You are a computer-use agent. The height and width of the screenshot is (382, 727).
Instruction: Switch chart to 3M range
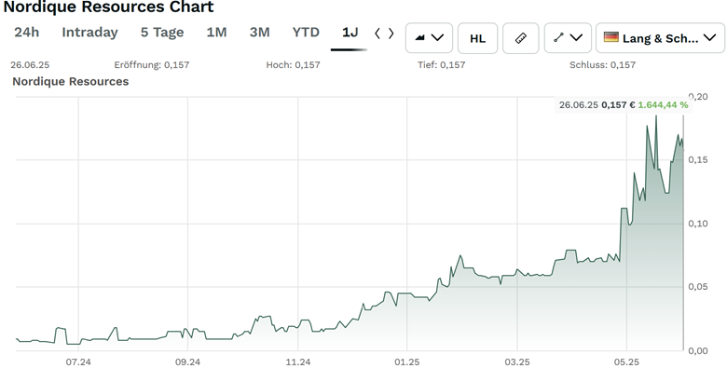point(260,33)
